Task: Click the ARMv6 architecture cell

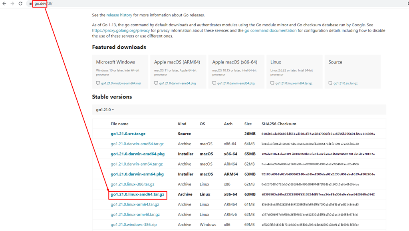Action: [230, 215]
